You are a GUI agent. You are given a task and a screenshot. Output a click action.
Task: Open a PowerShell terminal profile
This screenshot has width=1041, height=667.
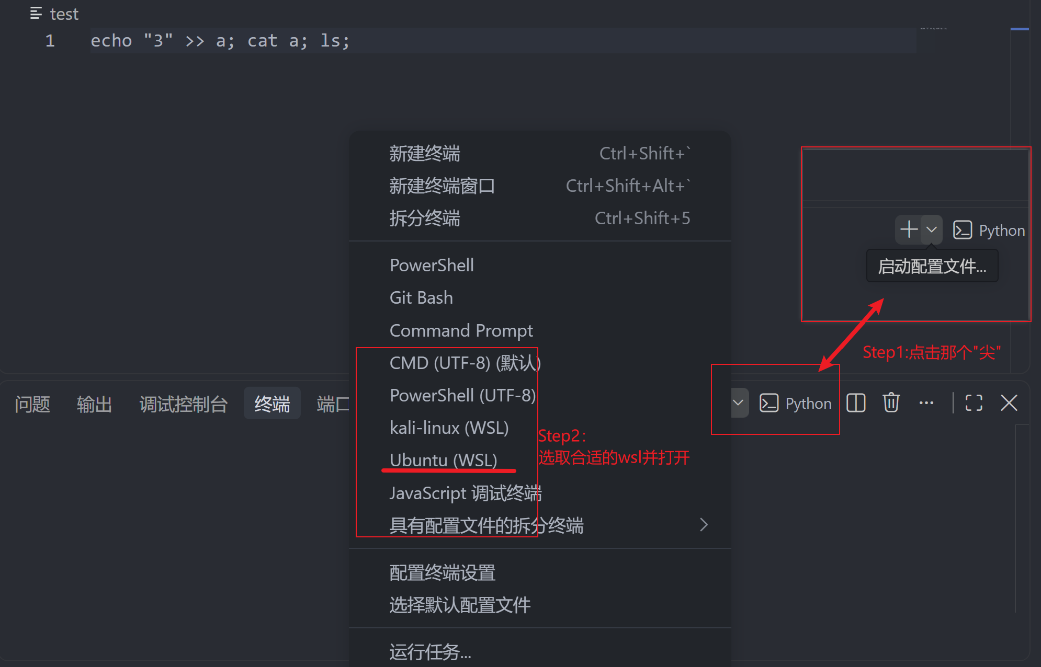(x=540, y=266)
